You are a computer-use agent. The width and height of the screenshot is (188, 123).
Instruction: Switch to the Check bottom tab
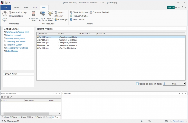point(22,117)
